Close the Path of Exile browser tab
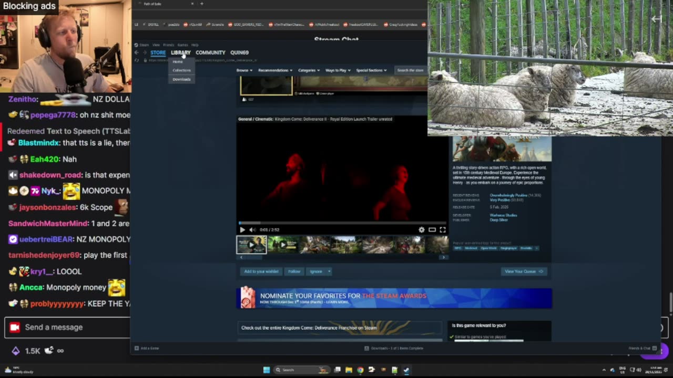Image resolution: width=673 pixels, height=378 pixels. [192, 4]
